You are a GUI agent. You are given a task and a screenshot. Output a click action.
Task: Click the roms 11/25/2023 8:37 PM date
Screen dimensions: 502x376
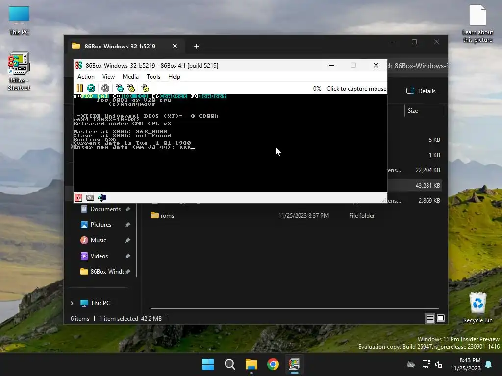[303, 216]
